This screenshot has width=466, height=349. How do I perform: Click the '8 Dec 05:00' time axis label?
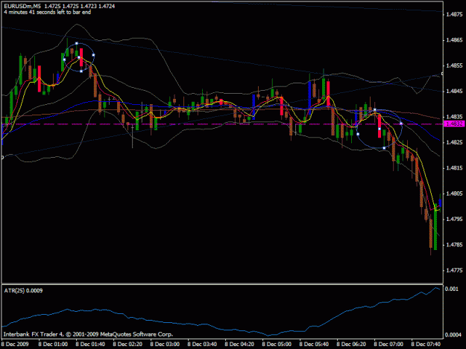(277, 345)
